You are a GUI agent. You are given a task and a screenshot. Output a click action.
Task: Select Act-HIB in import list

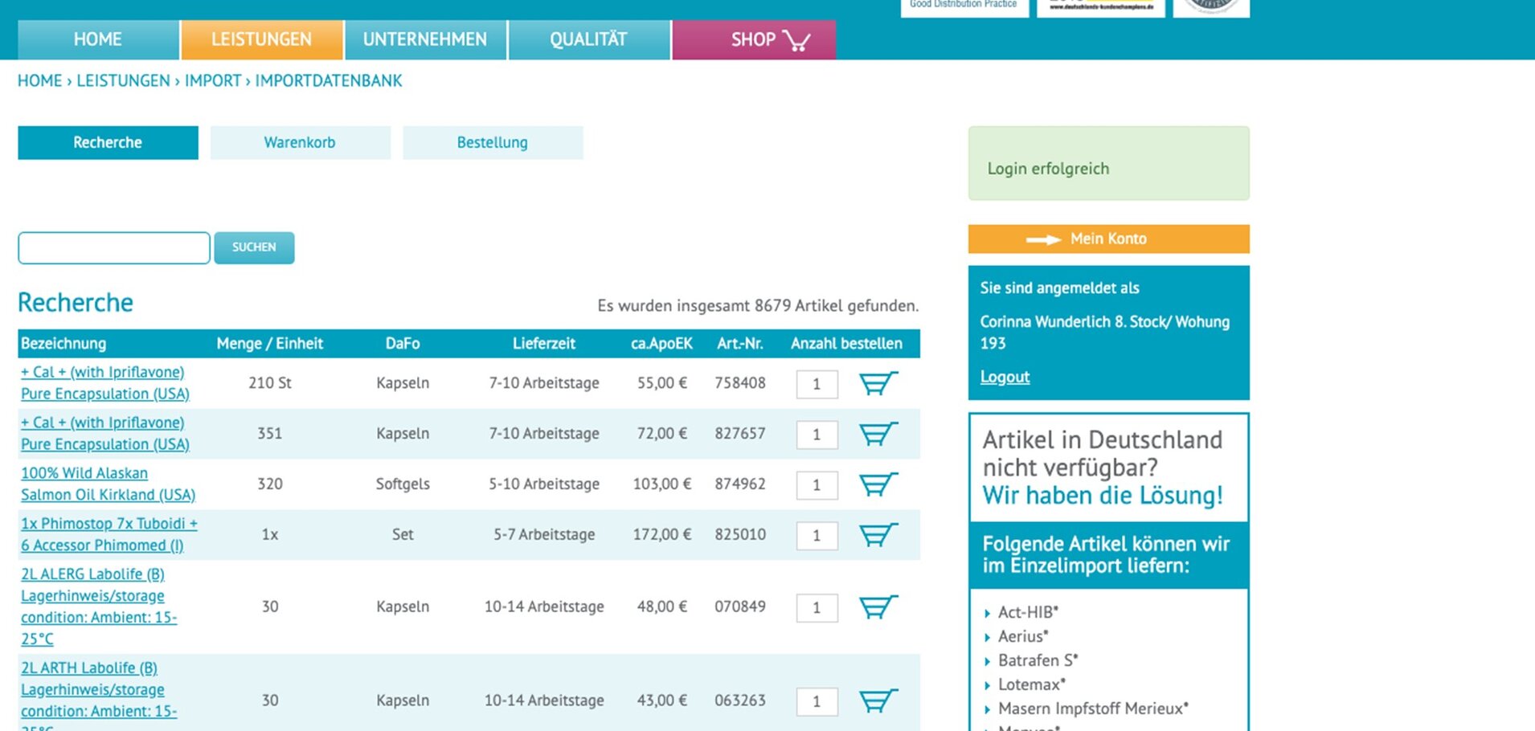click(1028, 612)
